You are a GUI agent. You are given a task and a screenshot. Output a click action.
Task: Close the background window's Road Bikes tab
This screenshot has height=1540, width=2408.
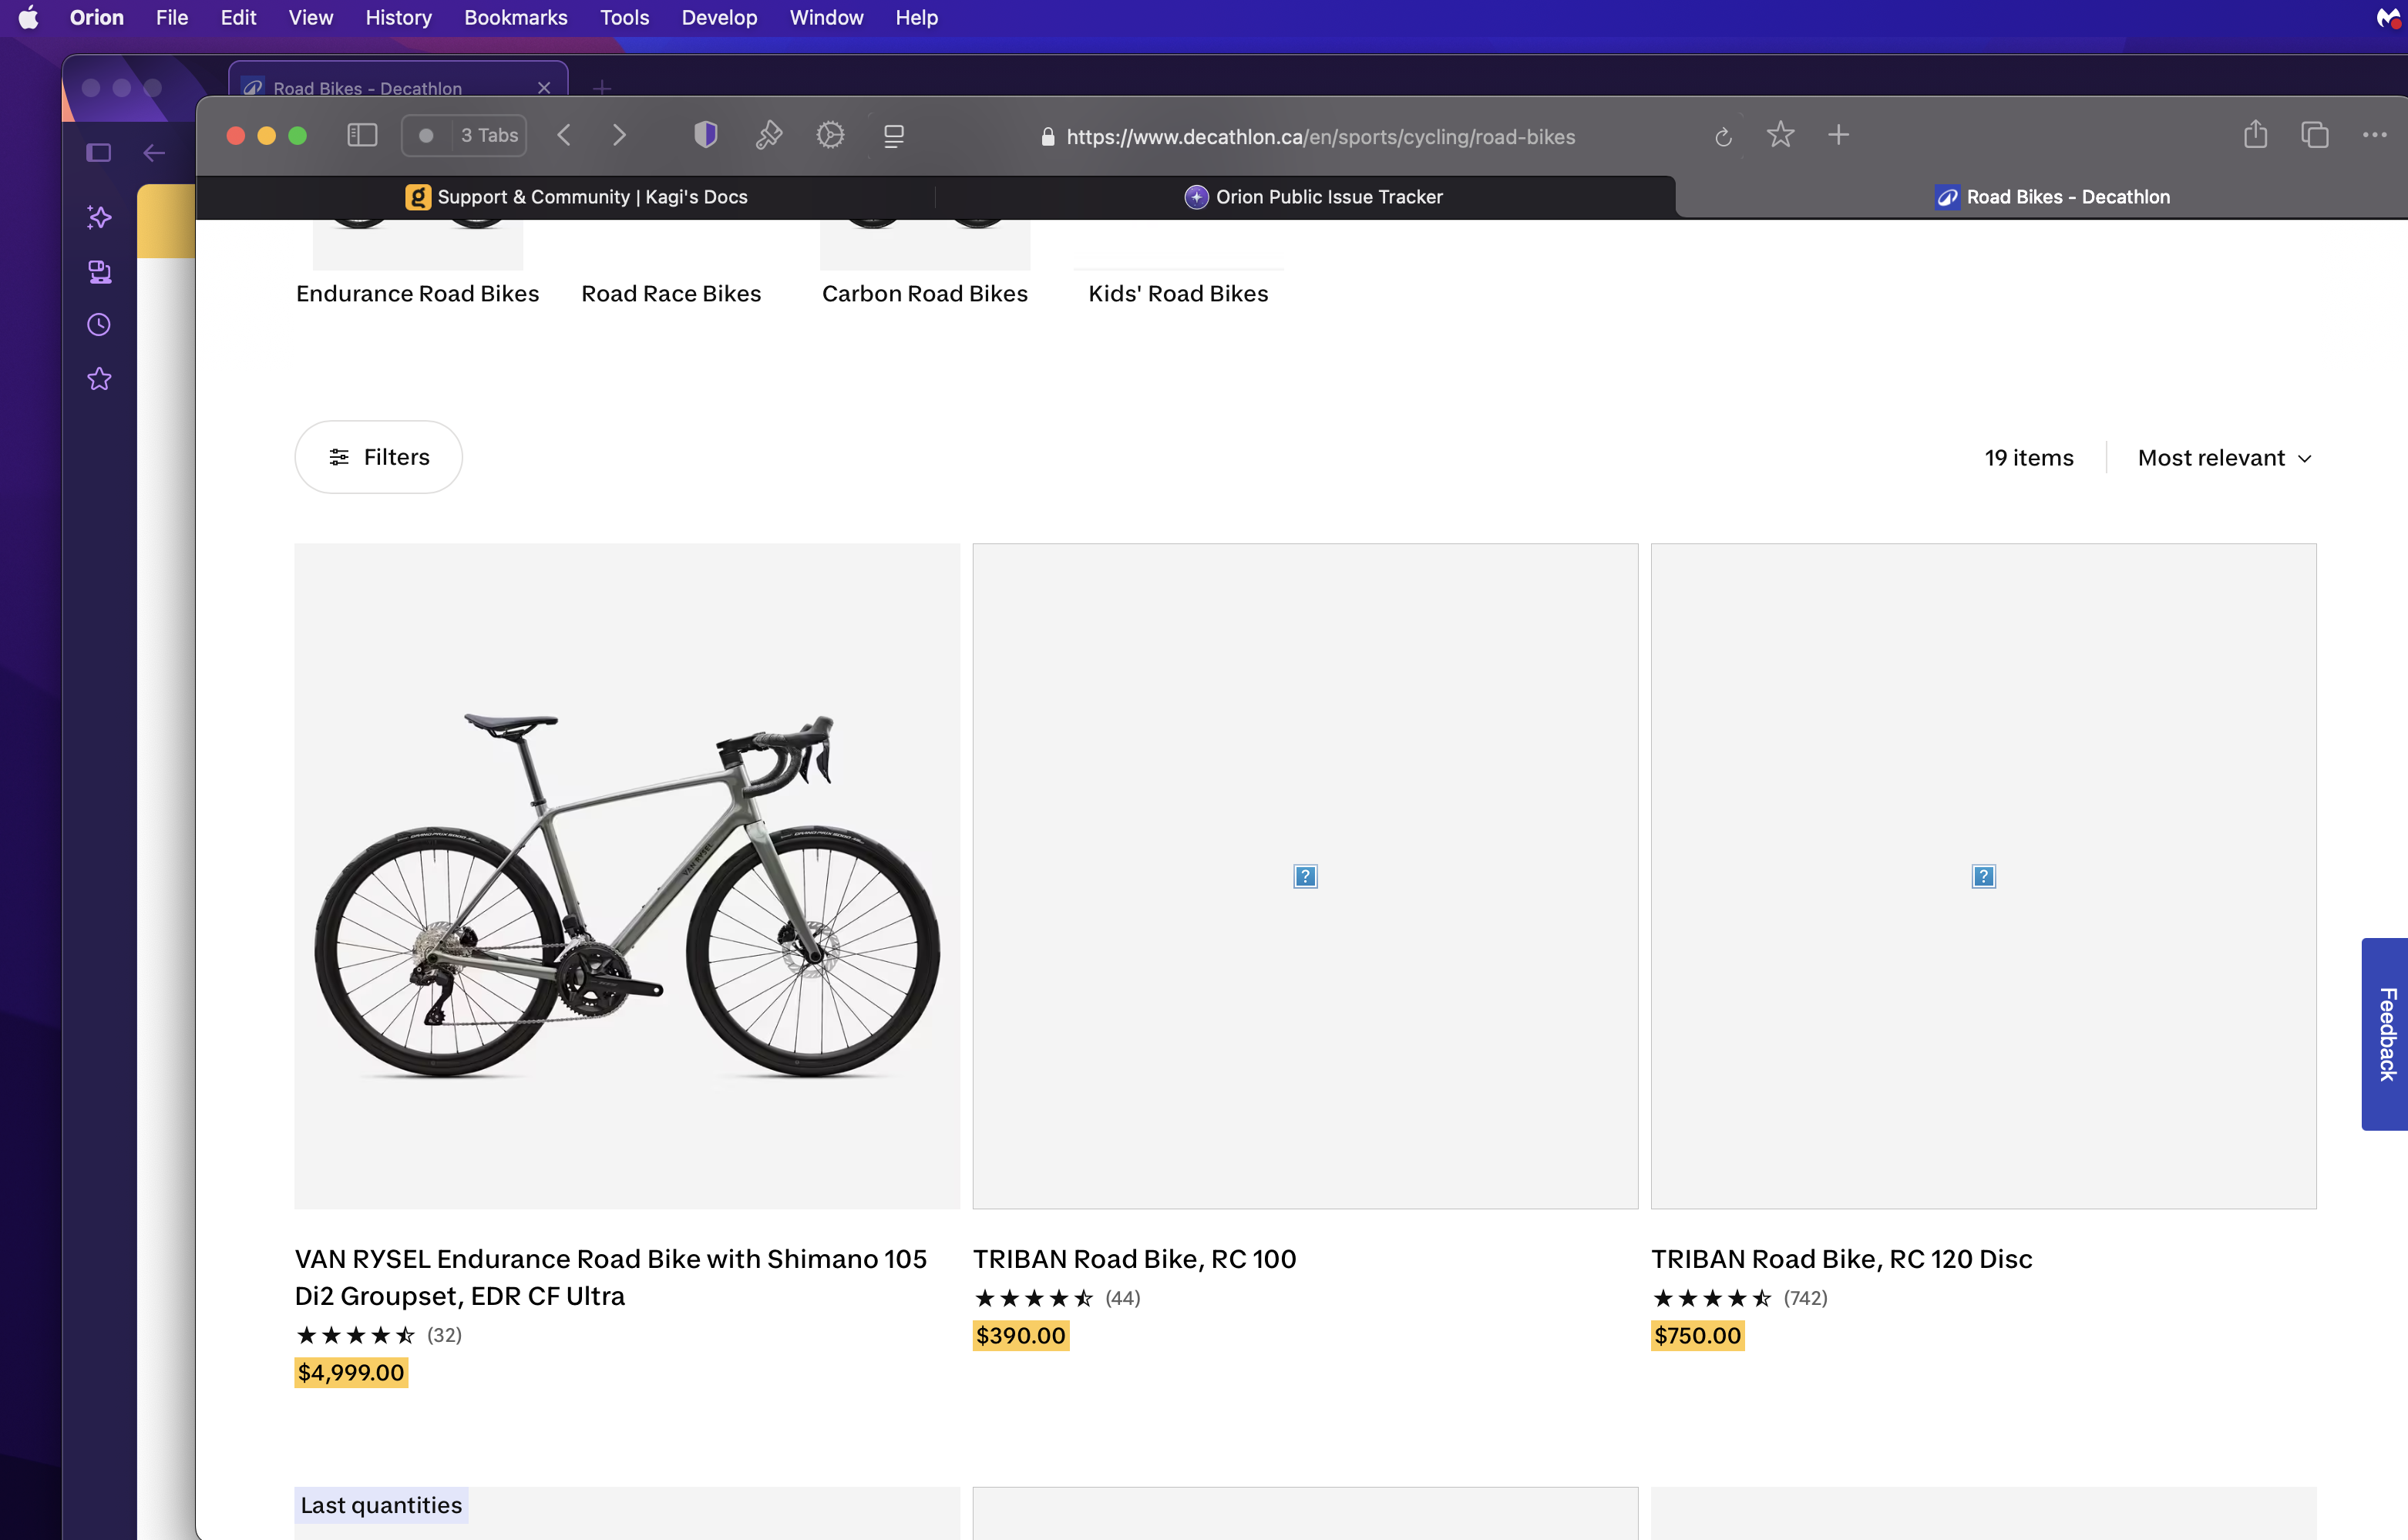coord(544,88)
